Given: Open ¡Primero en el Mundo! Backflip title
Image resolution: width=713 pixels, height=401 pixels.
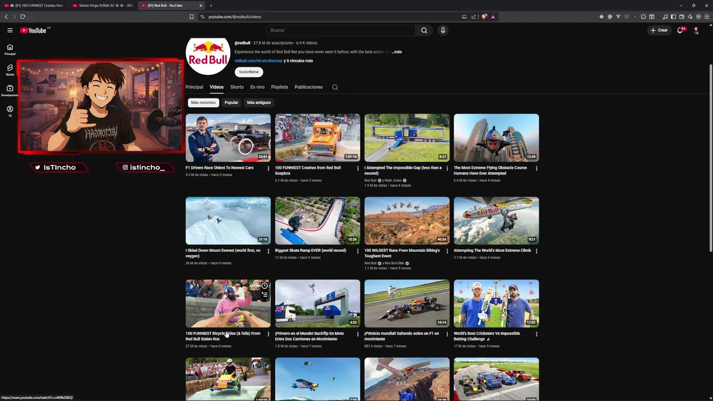Looking at the screenshot, I should [x=310, y=336].
